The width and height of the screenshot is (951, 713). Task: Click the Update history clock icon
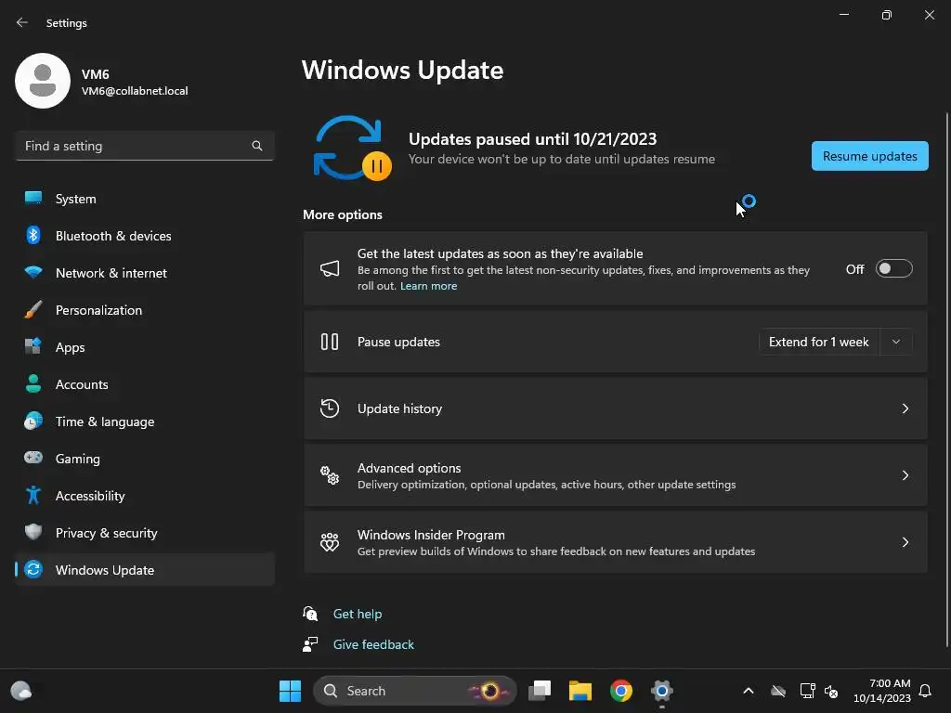pyautogui.click(x=330, y=408)
